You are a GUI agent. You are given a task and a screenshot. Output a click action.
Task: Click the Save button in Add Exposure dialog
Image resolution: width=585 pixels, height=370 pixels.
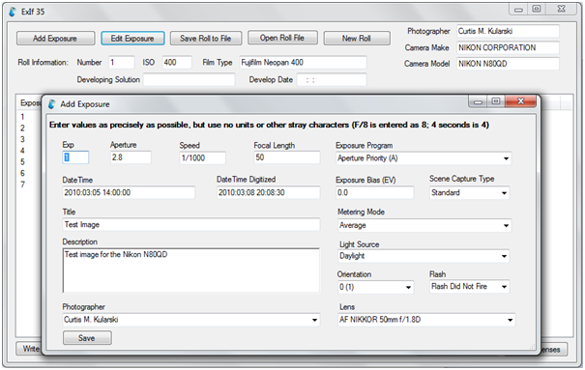pos(87,338)
